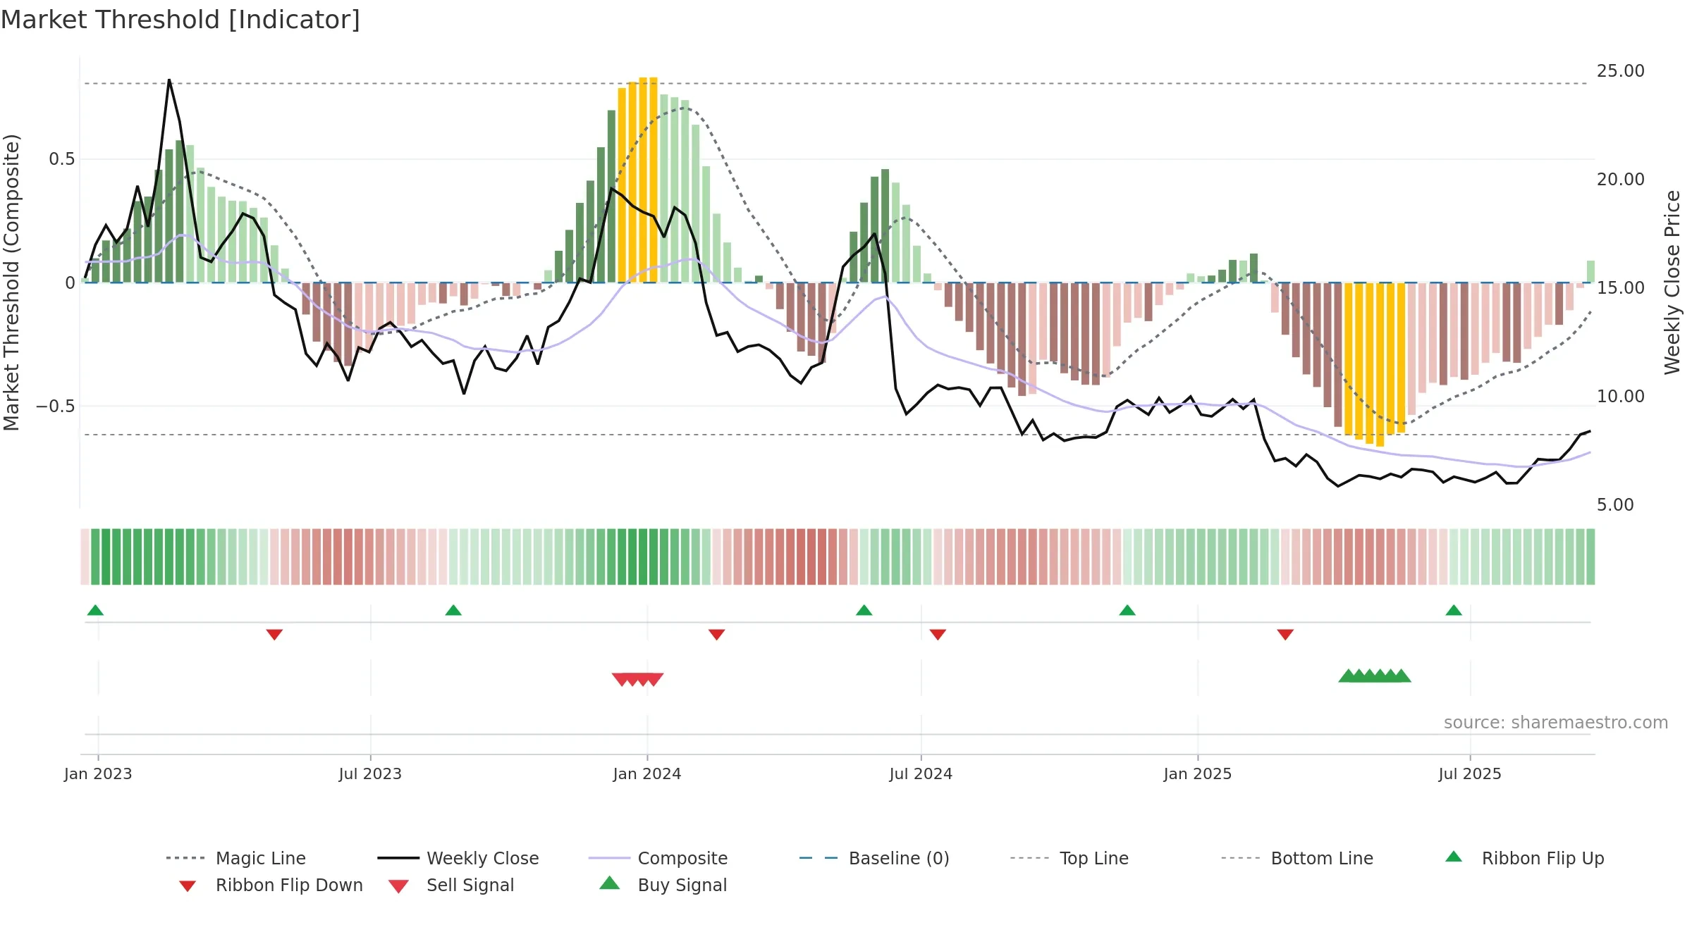Click the ribbon flip down marker near Mar 2025

(x=1285, y=635)
